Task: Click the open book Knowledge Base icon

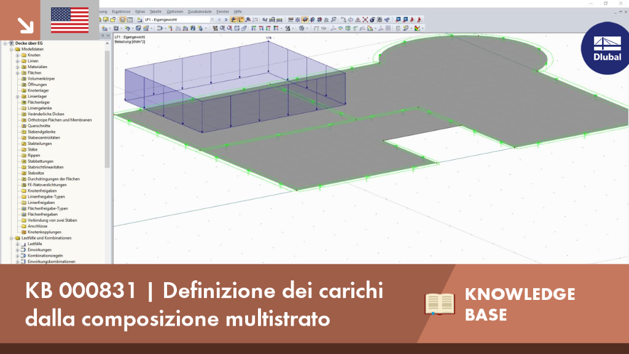Action: pos(440,304)
